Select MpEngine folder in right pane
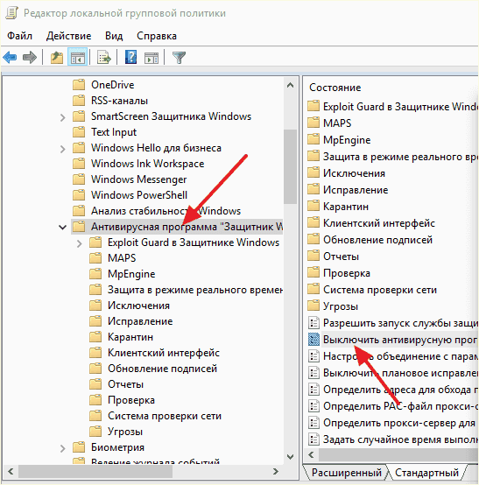The image size is (479, 485). (347, 140)
